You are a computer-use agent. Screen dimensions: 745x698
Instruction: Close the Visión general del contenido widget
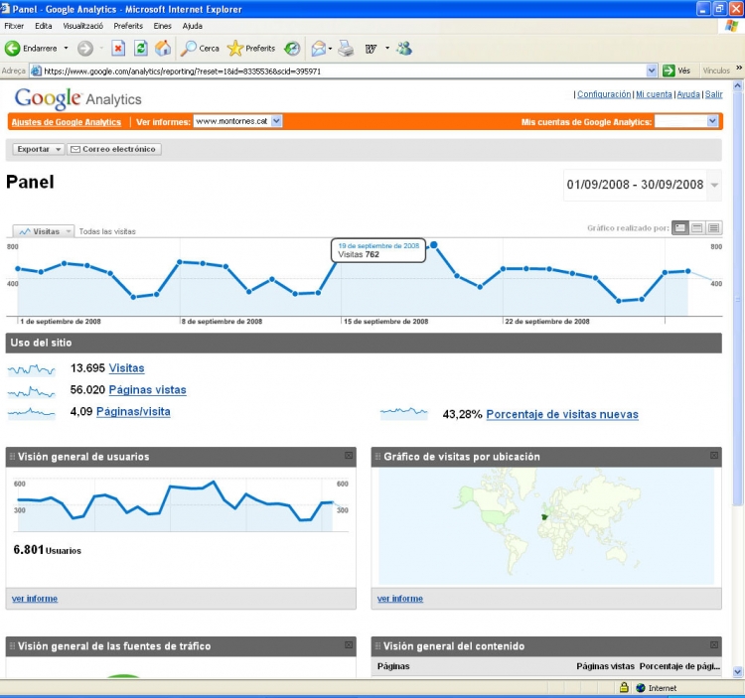714,645
